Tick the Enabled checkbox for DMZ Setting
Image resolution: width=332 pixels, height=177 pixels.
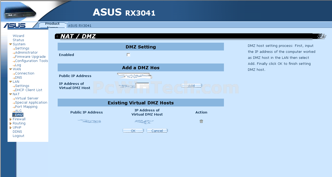click(x=128, y=55)
